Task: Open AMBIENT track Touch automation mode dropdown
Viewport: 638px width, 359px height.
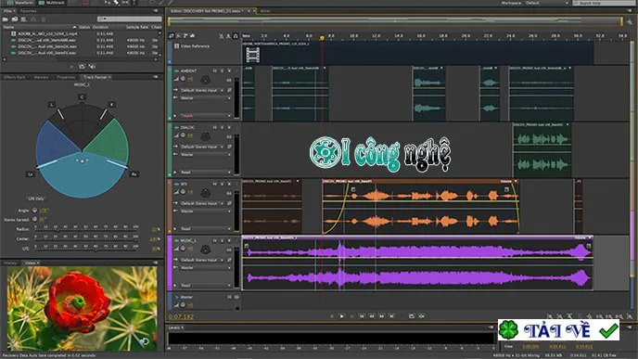Action: tap(206, 116)
